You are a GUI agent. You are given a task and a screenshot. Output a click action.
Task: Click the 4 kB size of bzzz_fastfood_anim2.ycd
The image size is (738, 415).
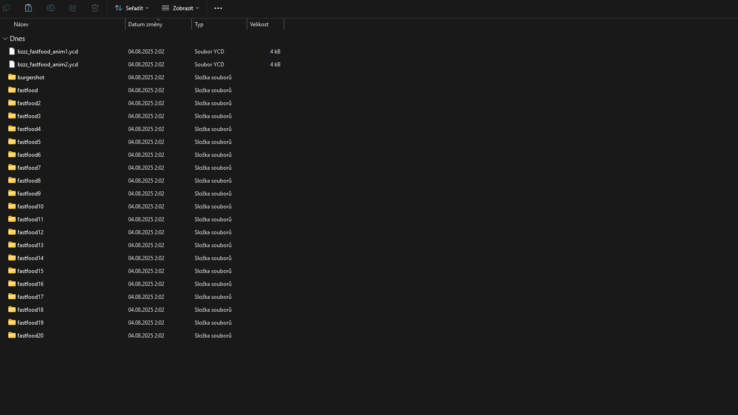coord(275,65)
